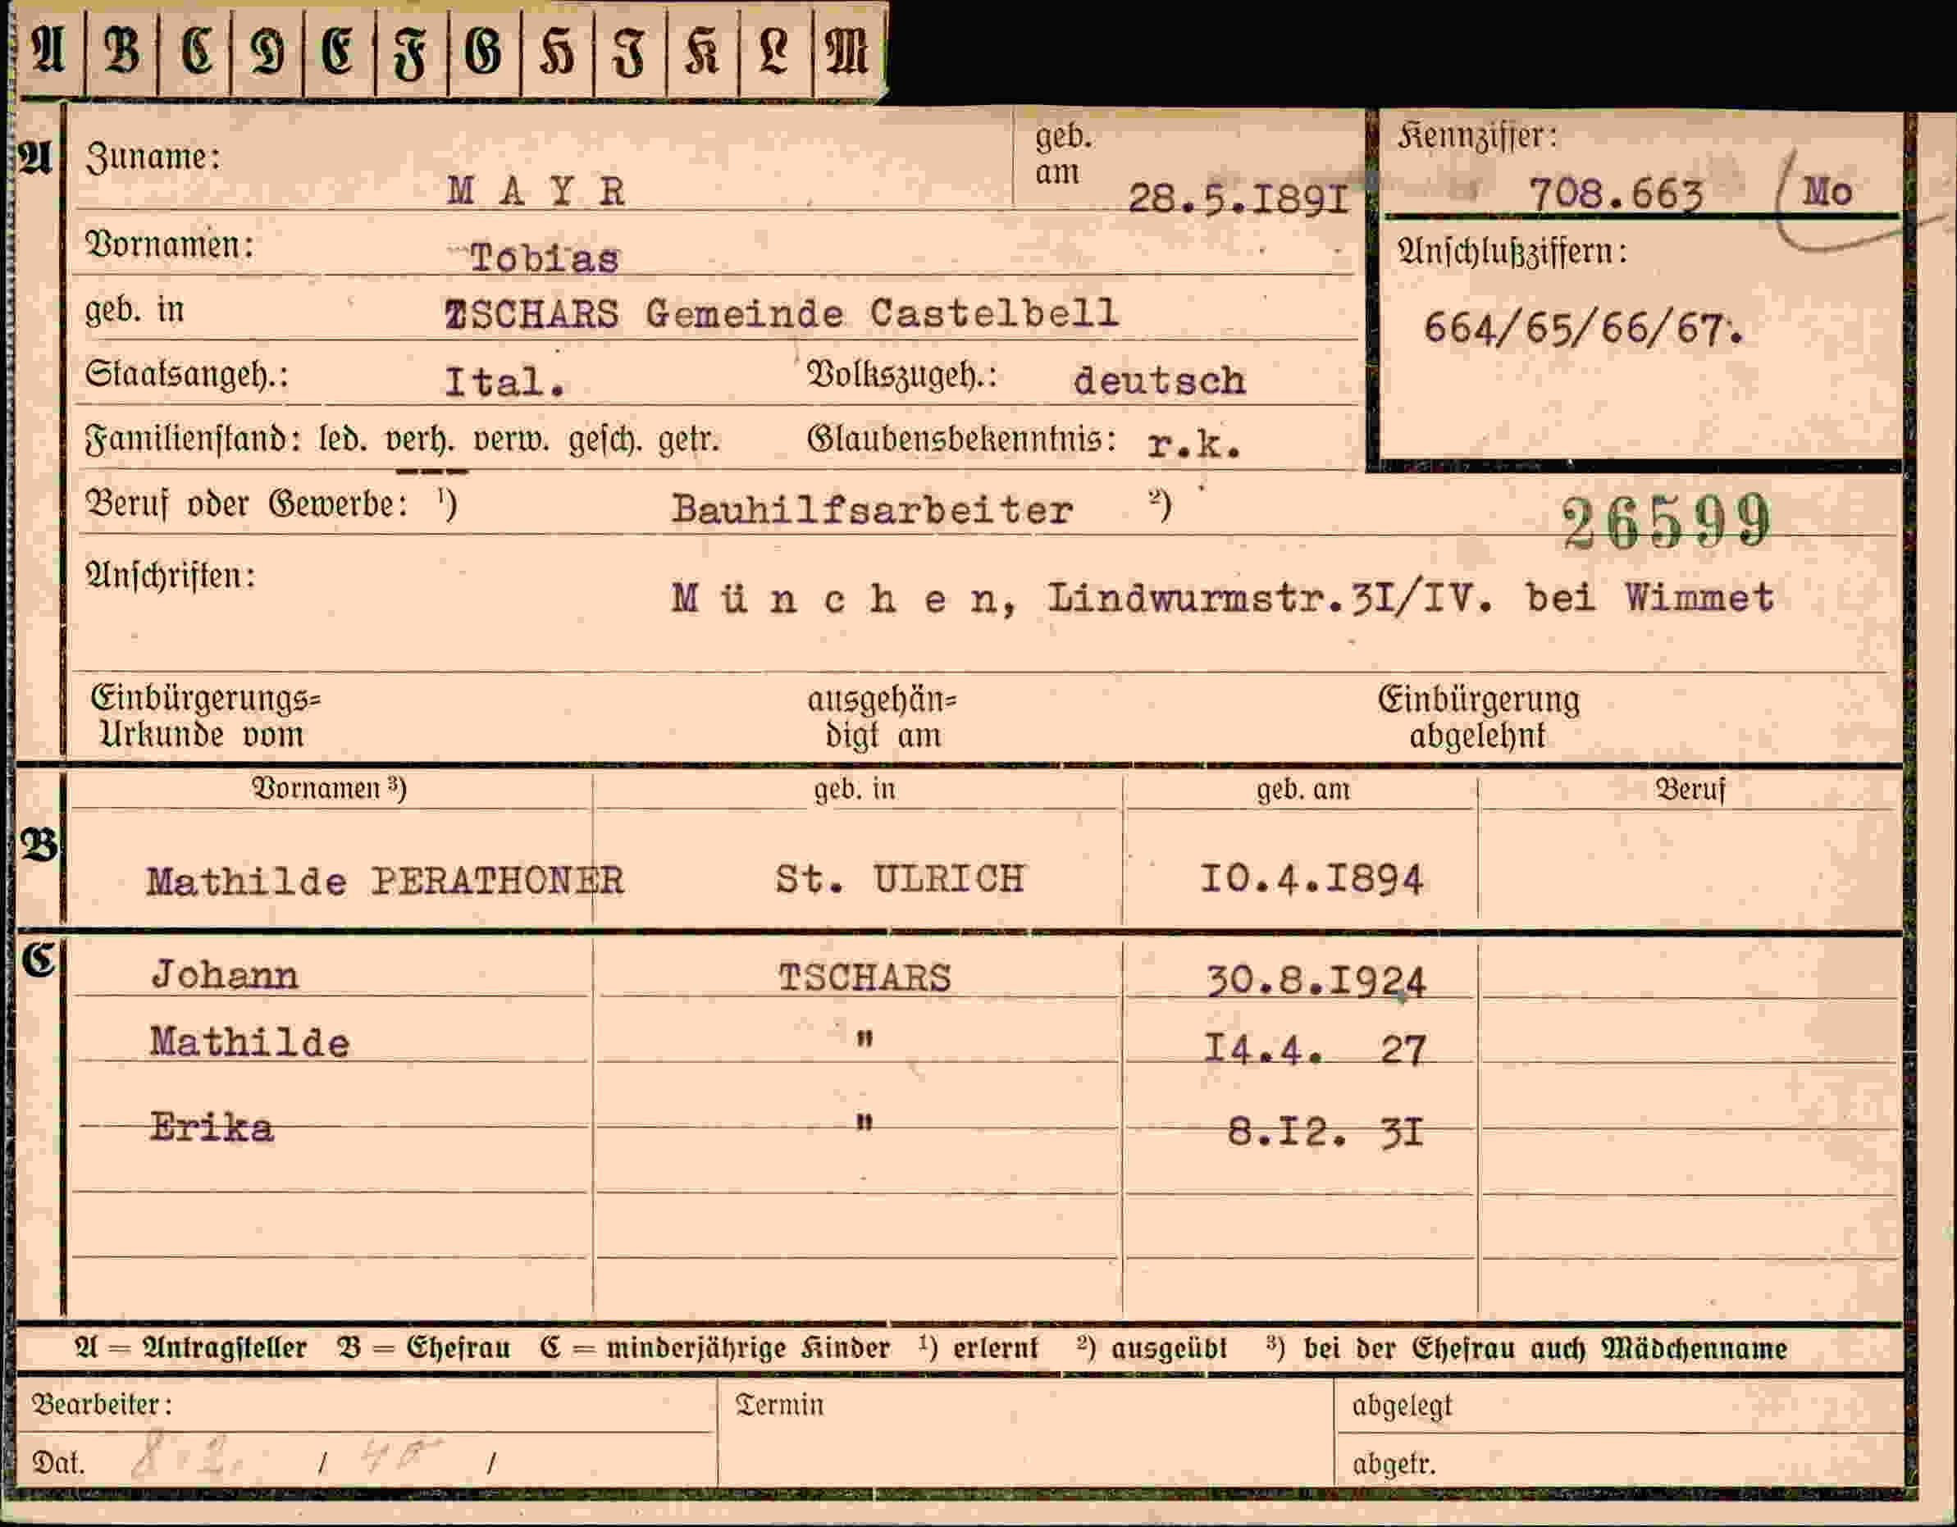This screenshot has height=1527, width=1957.
Task: Click the citizenship value Ital.
Action: pyautogui.click(x=504, y=383)
